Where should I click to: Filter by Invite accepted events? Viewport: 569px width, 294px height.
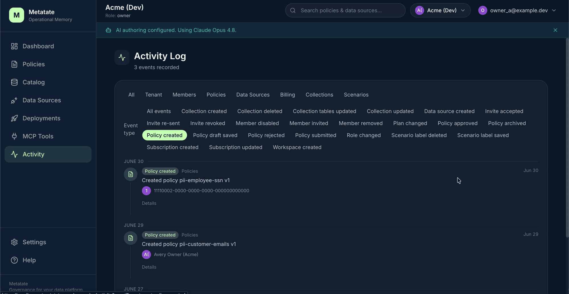point(504,111)
